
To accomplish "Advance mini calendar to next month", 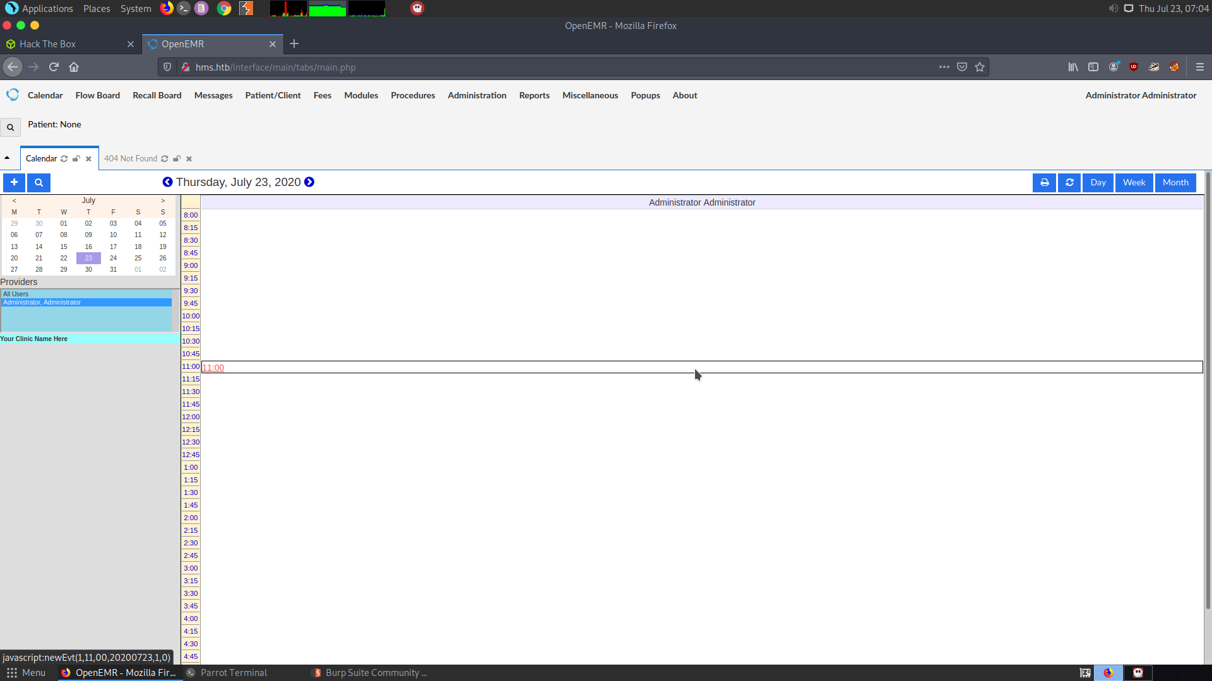I will click(x=163, y=201).
